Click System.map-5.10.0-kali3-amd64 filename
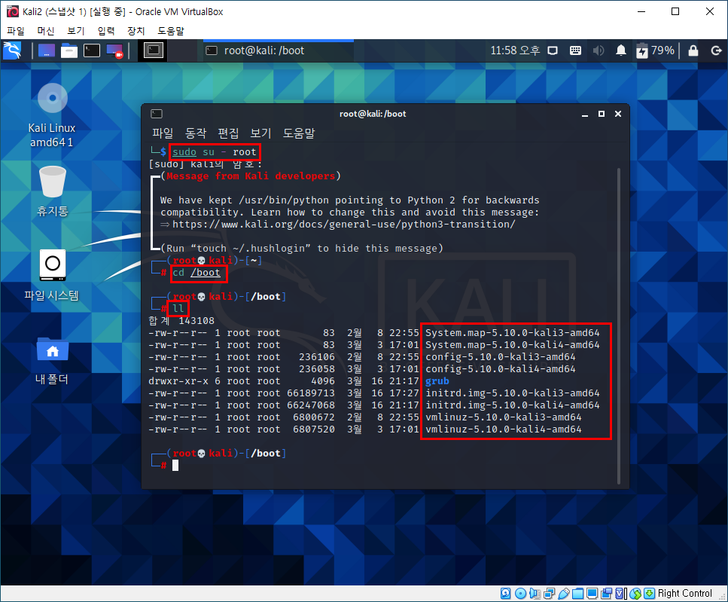The height and width of the screenshot is (602, 728). click(x=513, y=333)
